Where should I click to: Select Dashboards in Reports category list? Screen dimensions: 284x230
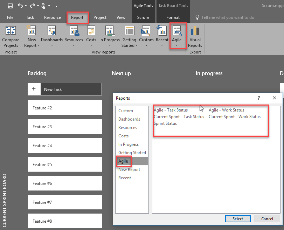coord(129,119)
